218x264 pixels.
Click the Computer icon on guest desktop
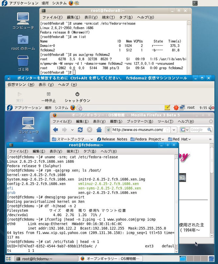tap(28, 125)
